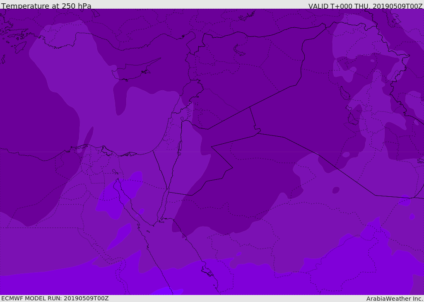Click the 'ArabiaWeather Inc.' credit text
The height and width of the screenshot is (302, 424).
pyautogui.click(x=395, y=299)
